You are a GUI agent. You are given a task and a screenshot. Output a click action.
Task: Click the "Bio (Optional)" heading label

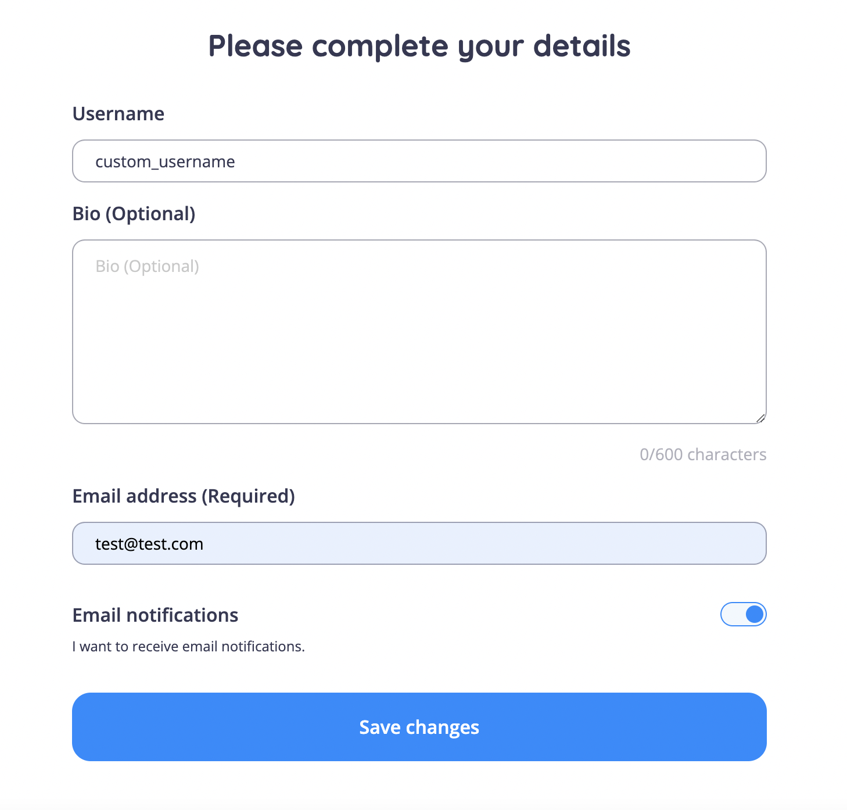pos(134,214)
